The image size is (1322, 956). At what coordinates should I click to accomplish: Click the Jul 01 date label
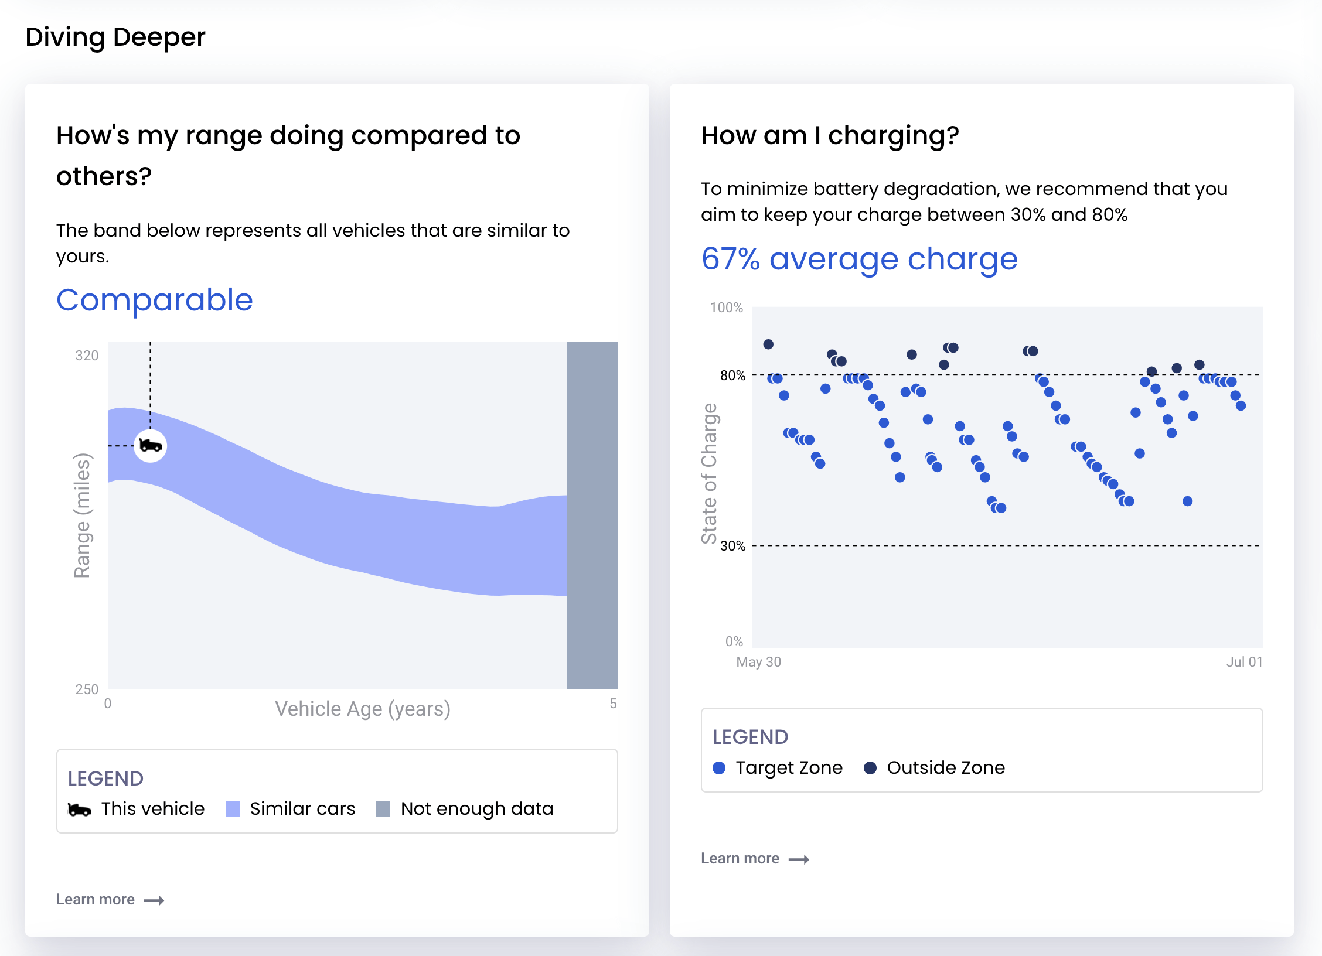pos(1244,662)
